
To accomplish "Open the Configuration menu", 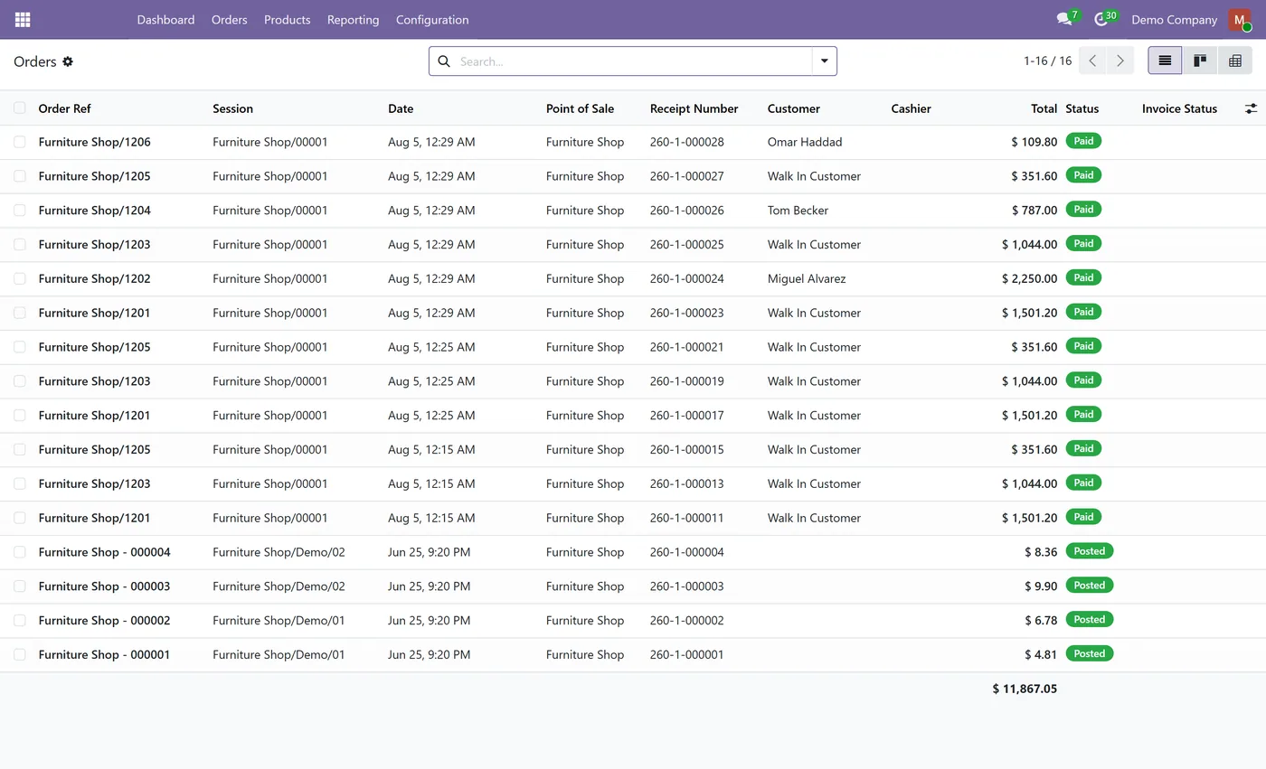I will tap(432, 19).
